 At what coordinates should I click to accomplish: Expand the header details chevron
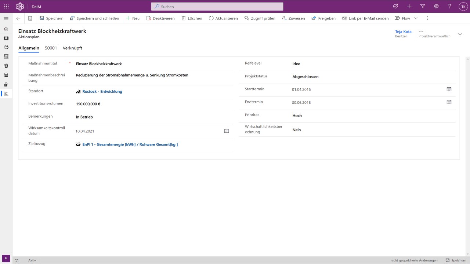[460, 34]
